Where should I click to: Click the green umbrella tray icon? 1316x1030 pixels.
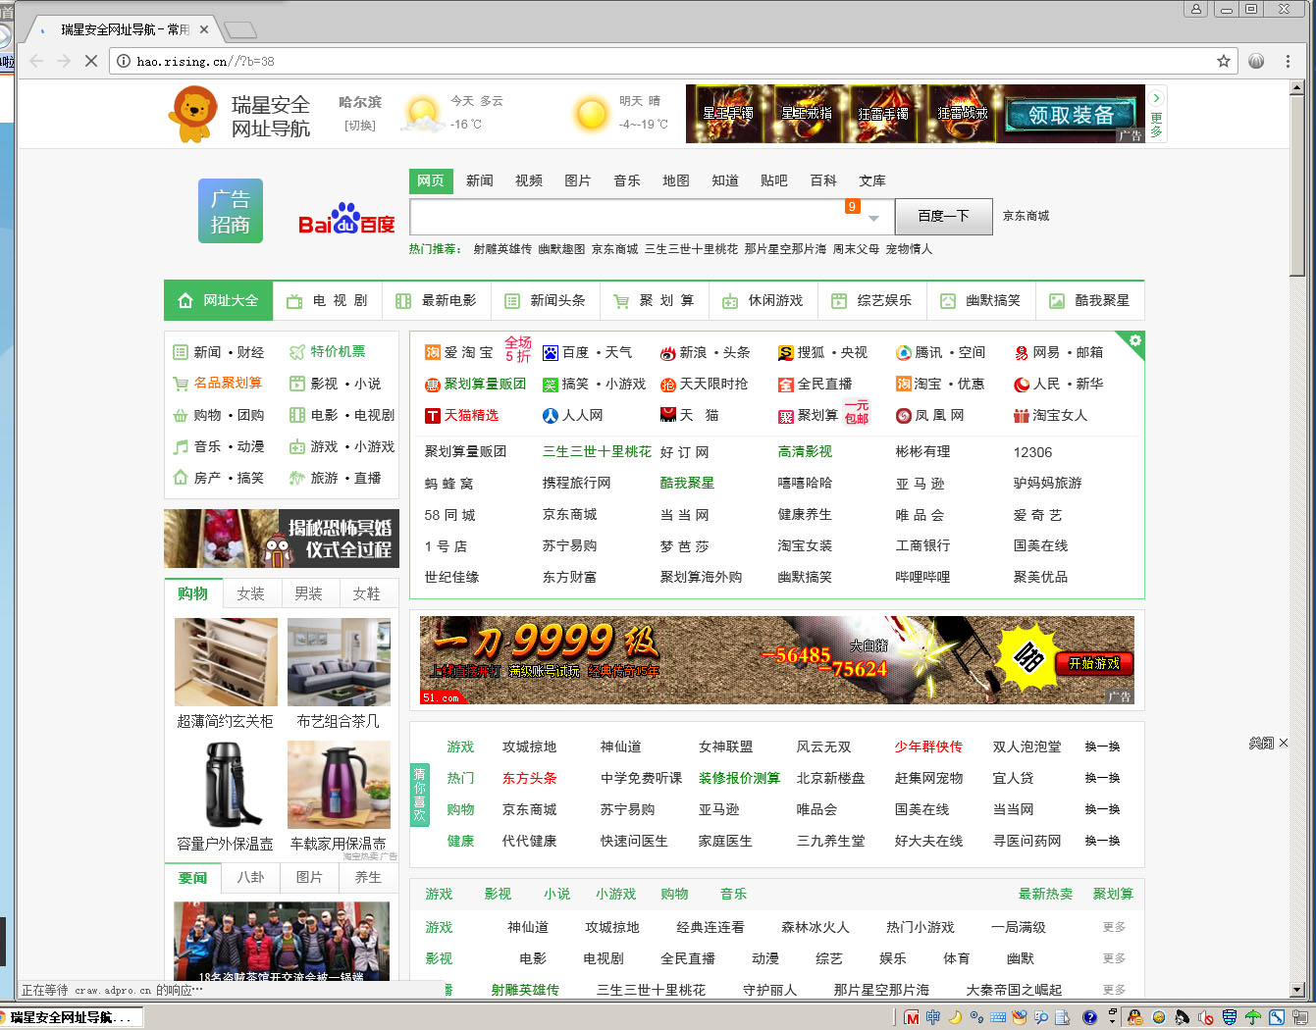click(1253, 1017)
